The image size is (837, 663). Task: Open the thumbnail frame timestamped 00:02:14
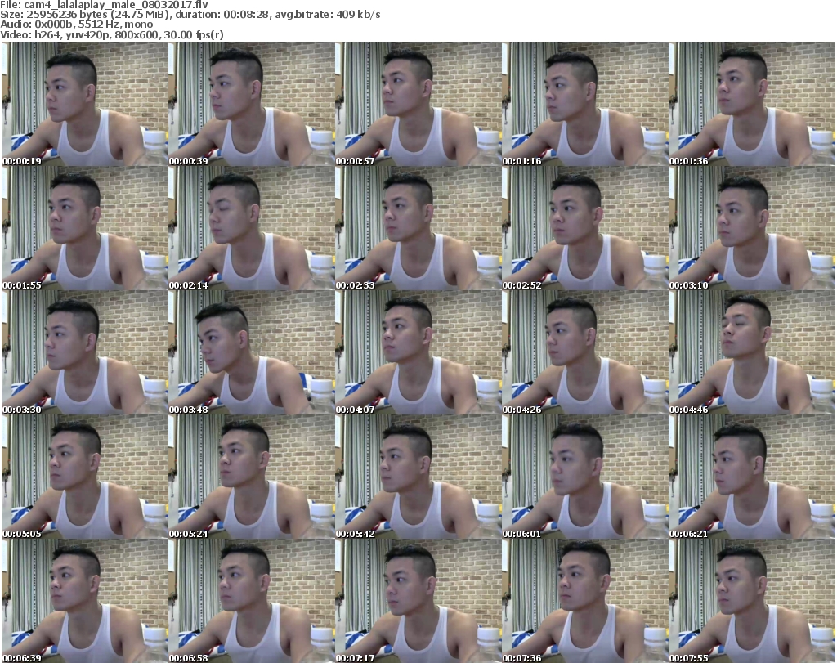[252, 228]
